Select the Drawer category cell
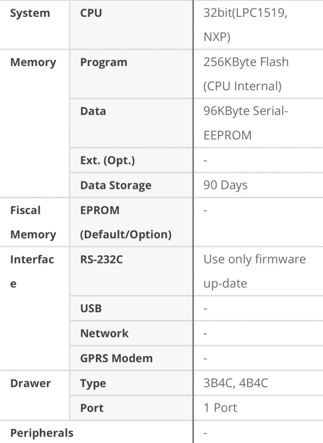The height and width of the screenshot is (443, 323). click(x=31, y=383)
